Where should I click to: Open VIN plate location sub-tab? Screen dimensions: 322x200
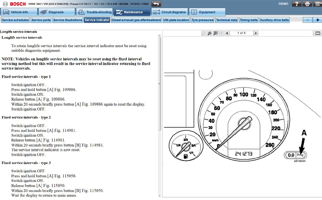tap(176, 20)
